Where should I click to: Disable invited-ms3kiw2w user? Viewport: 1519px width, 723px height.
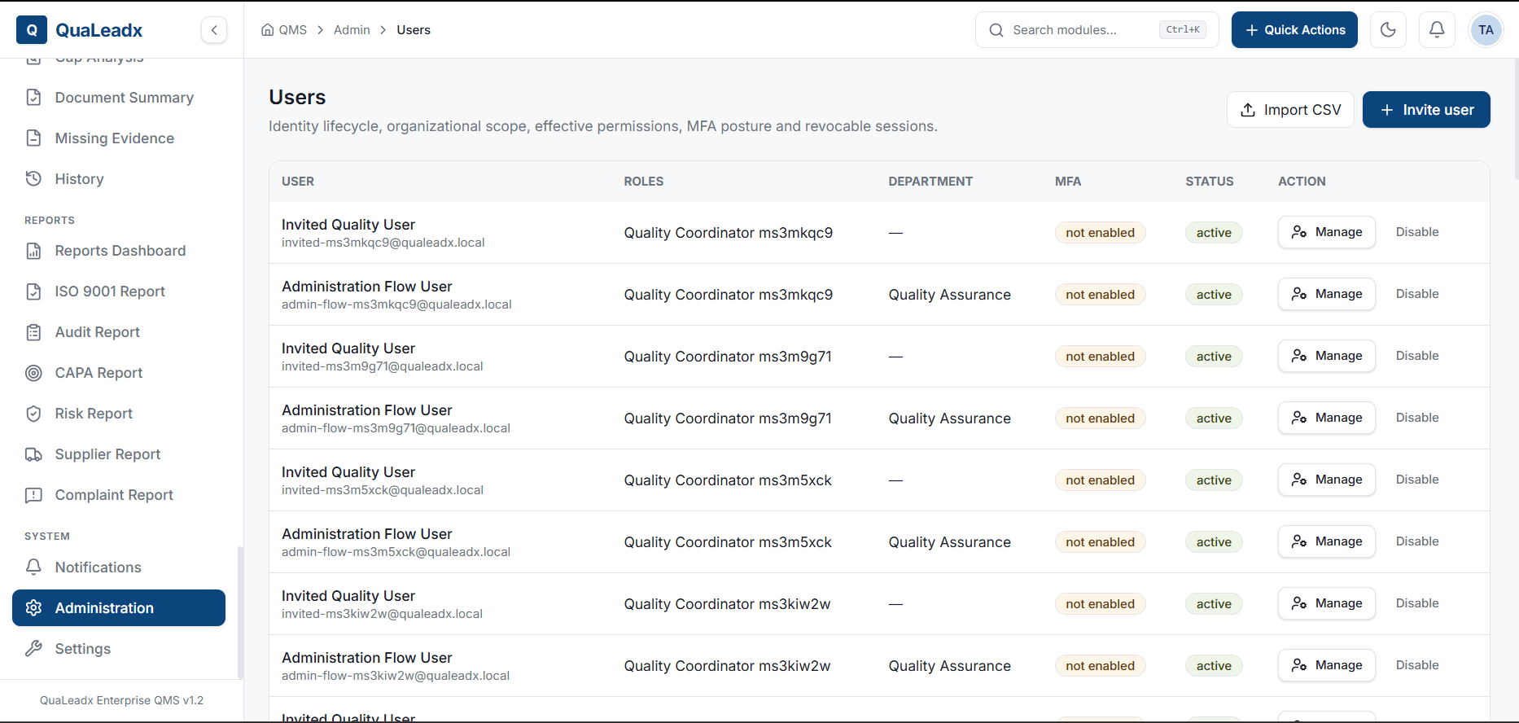[1417, 603]
